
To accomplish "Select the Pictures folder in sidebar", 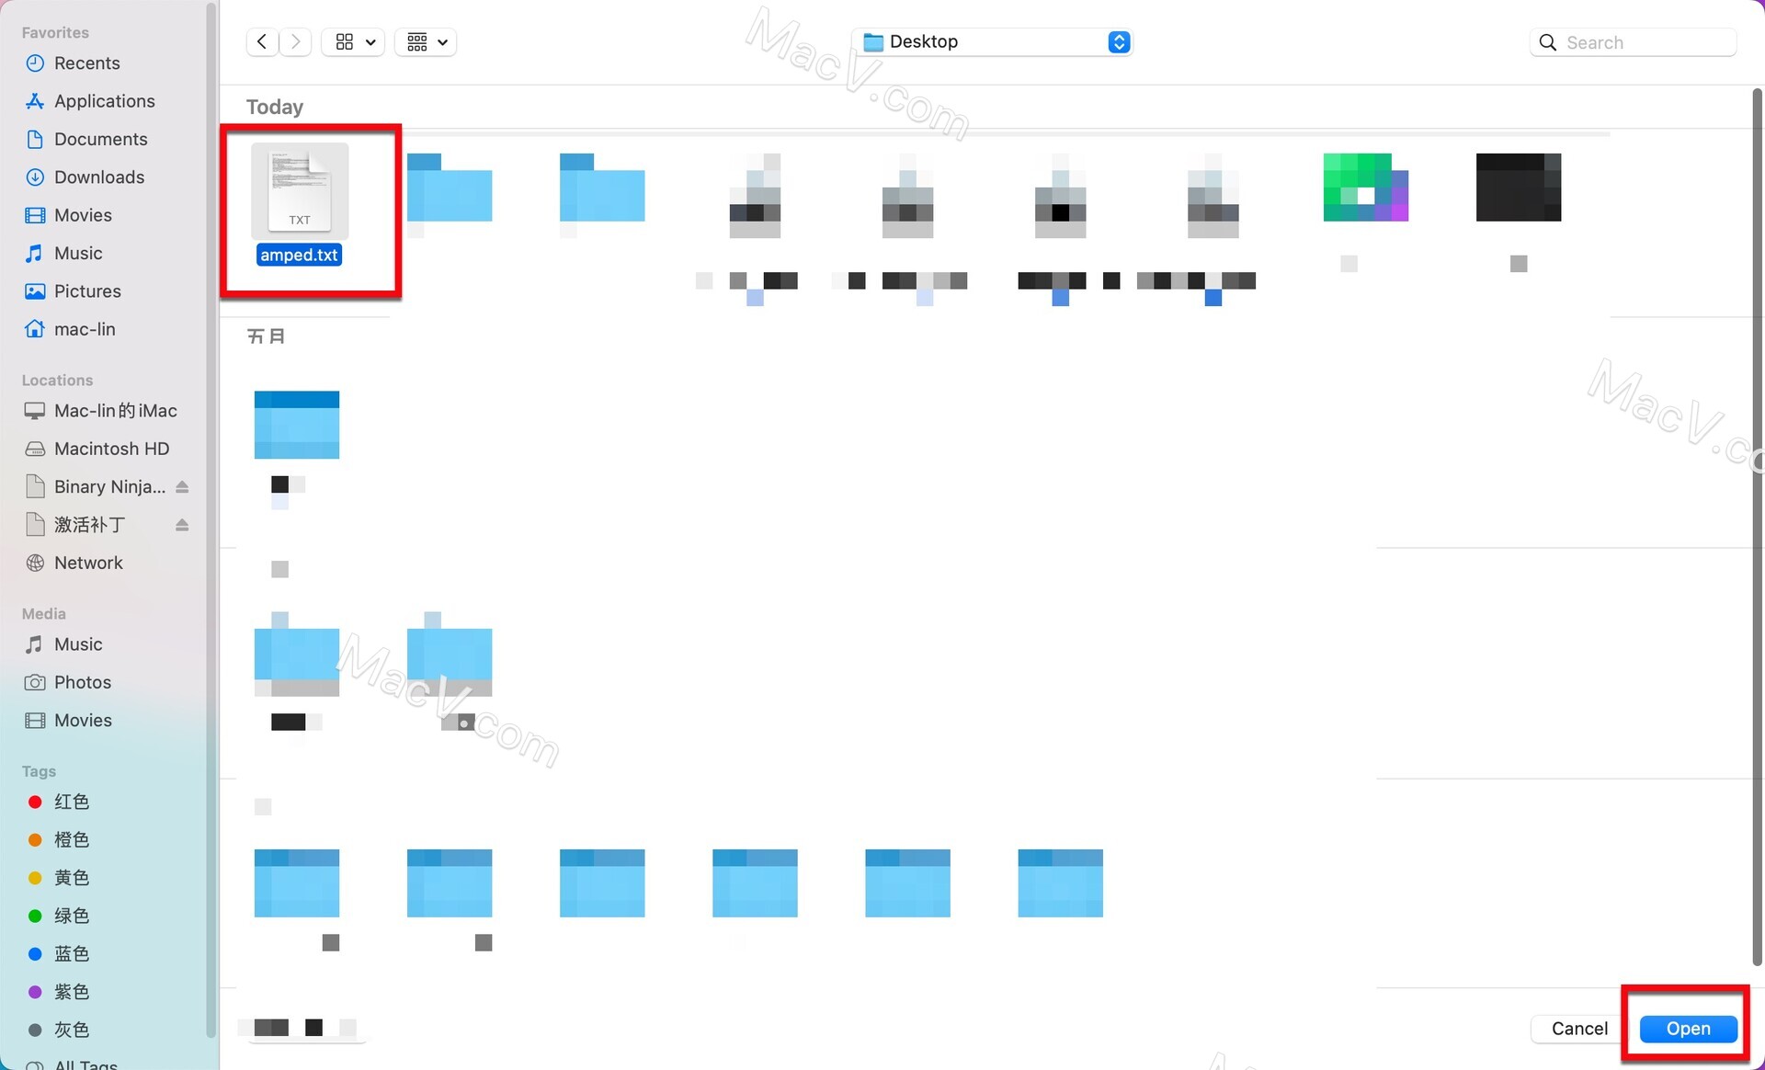I will pyautogui.click(x=87, y=291).
